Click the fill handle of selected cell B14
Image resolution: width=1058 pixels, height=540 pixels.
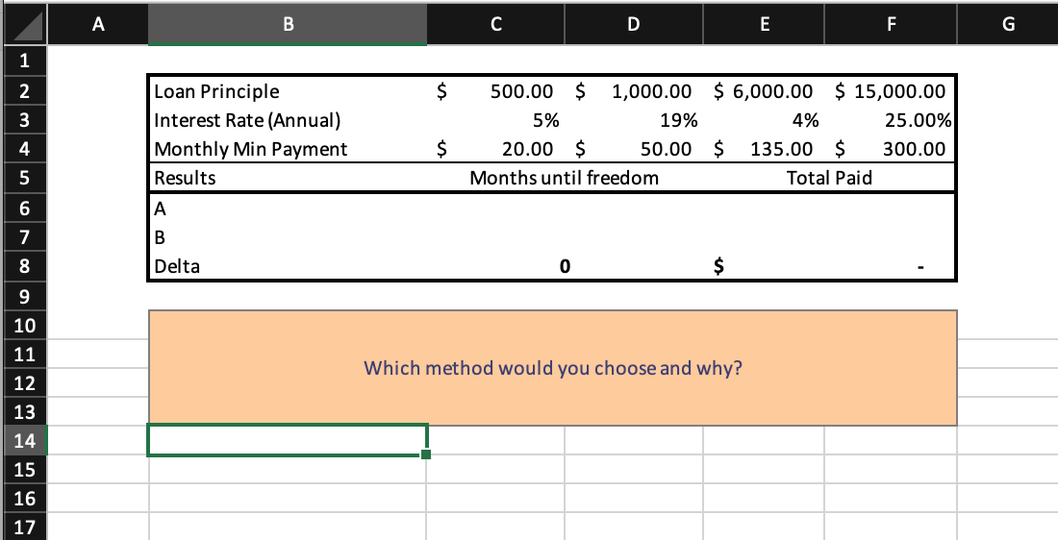click(426, 454)
